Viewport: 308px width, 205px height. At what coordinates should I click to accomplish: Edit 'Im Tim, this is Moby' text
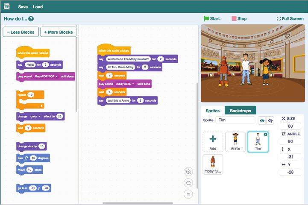click(120, 67)
